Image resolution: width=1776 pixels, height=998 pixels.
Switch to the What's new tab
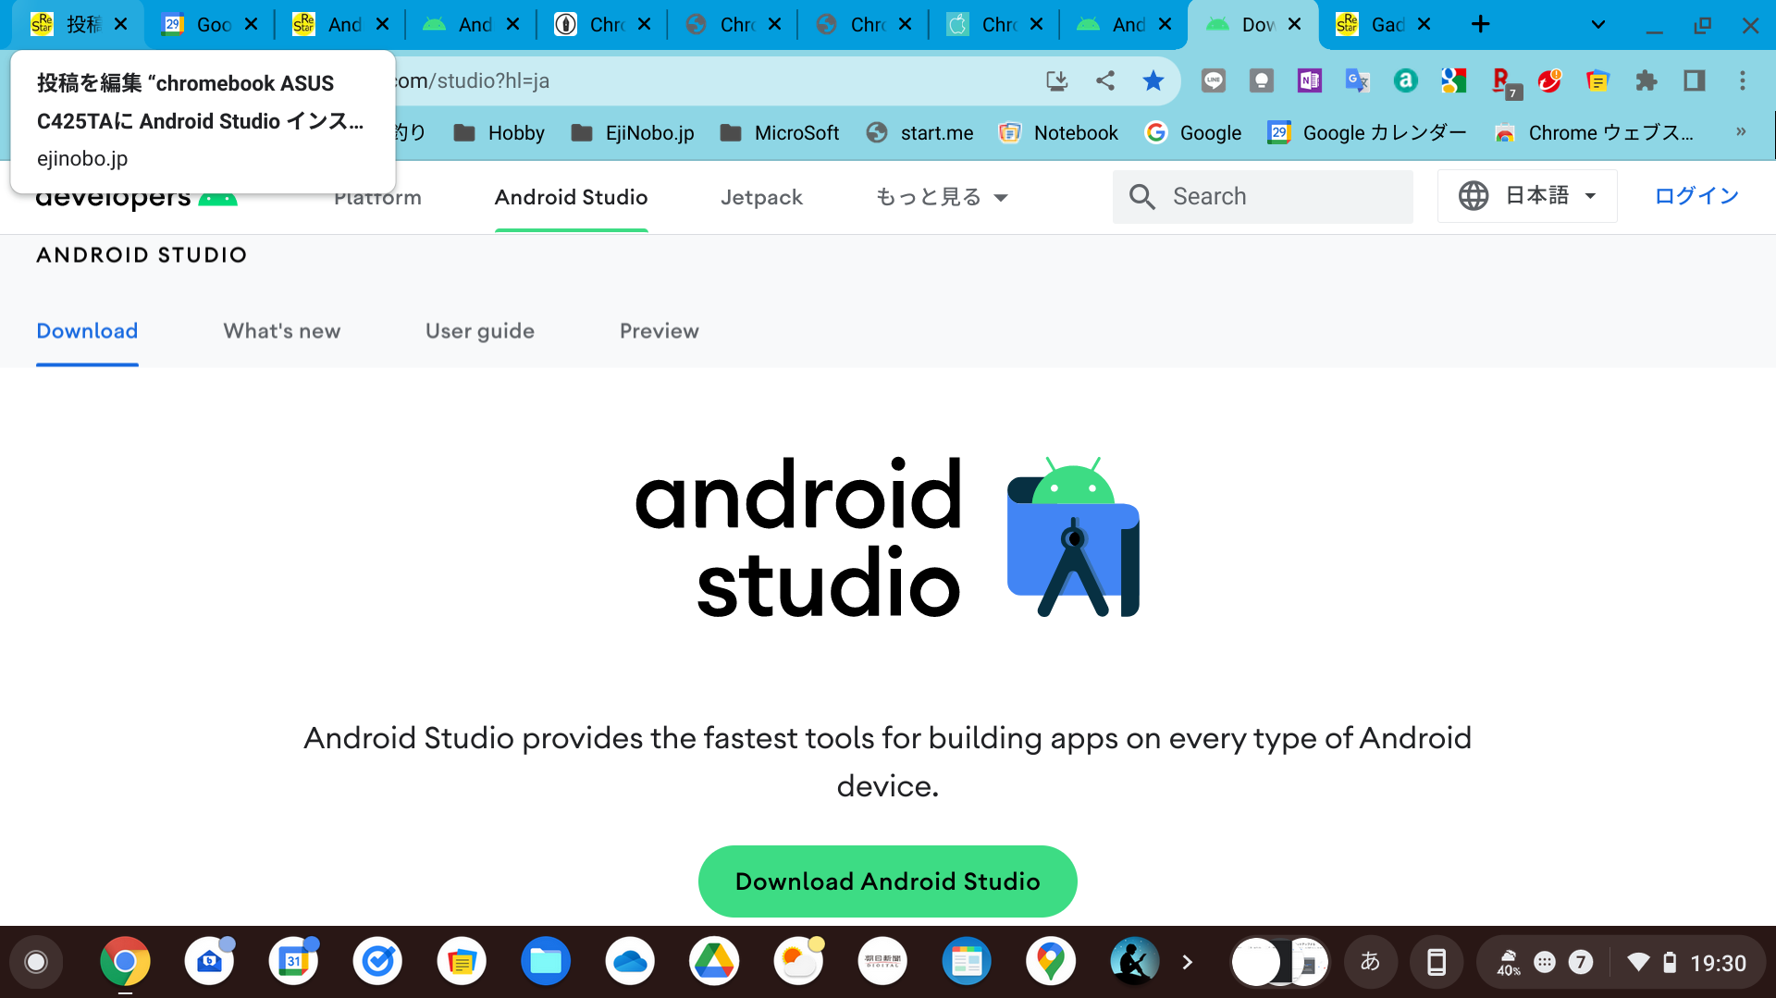281,330
